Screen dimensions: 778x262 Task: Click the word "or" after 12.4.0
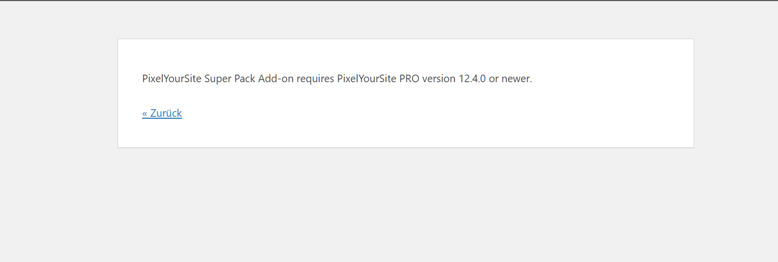click(494, 79)
